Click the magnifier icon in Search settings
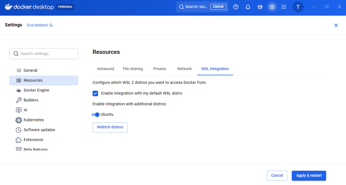 [16, 54]
